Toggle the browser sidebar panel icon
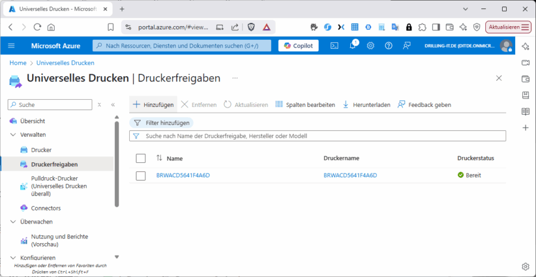 point(436,27)
